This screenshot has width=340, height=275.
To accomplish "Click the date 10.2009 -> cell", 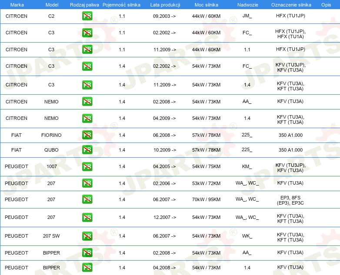I will point(165,150).
